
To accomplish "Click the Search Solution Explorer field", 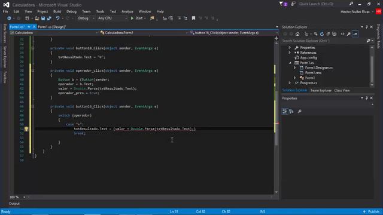I will pos(324,41).
